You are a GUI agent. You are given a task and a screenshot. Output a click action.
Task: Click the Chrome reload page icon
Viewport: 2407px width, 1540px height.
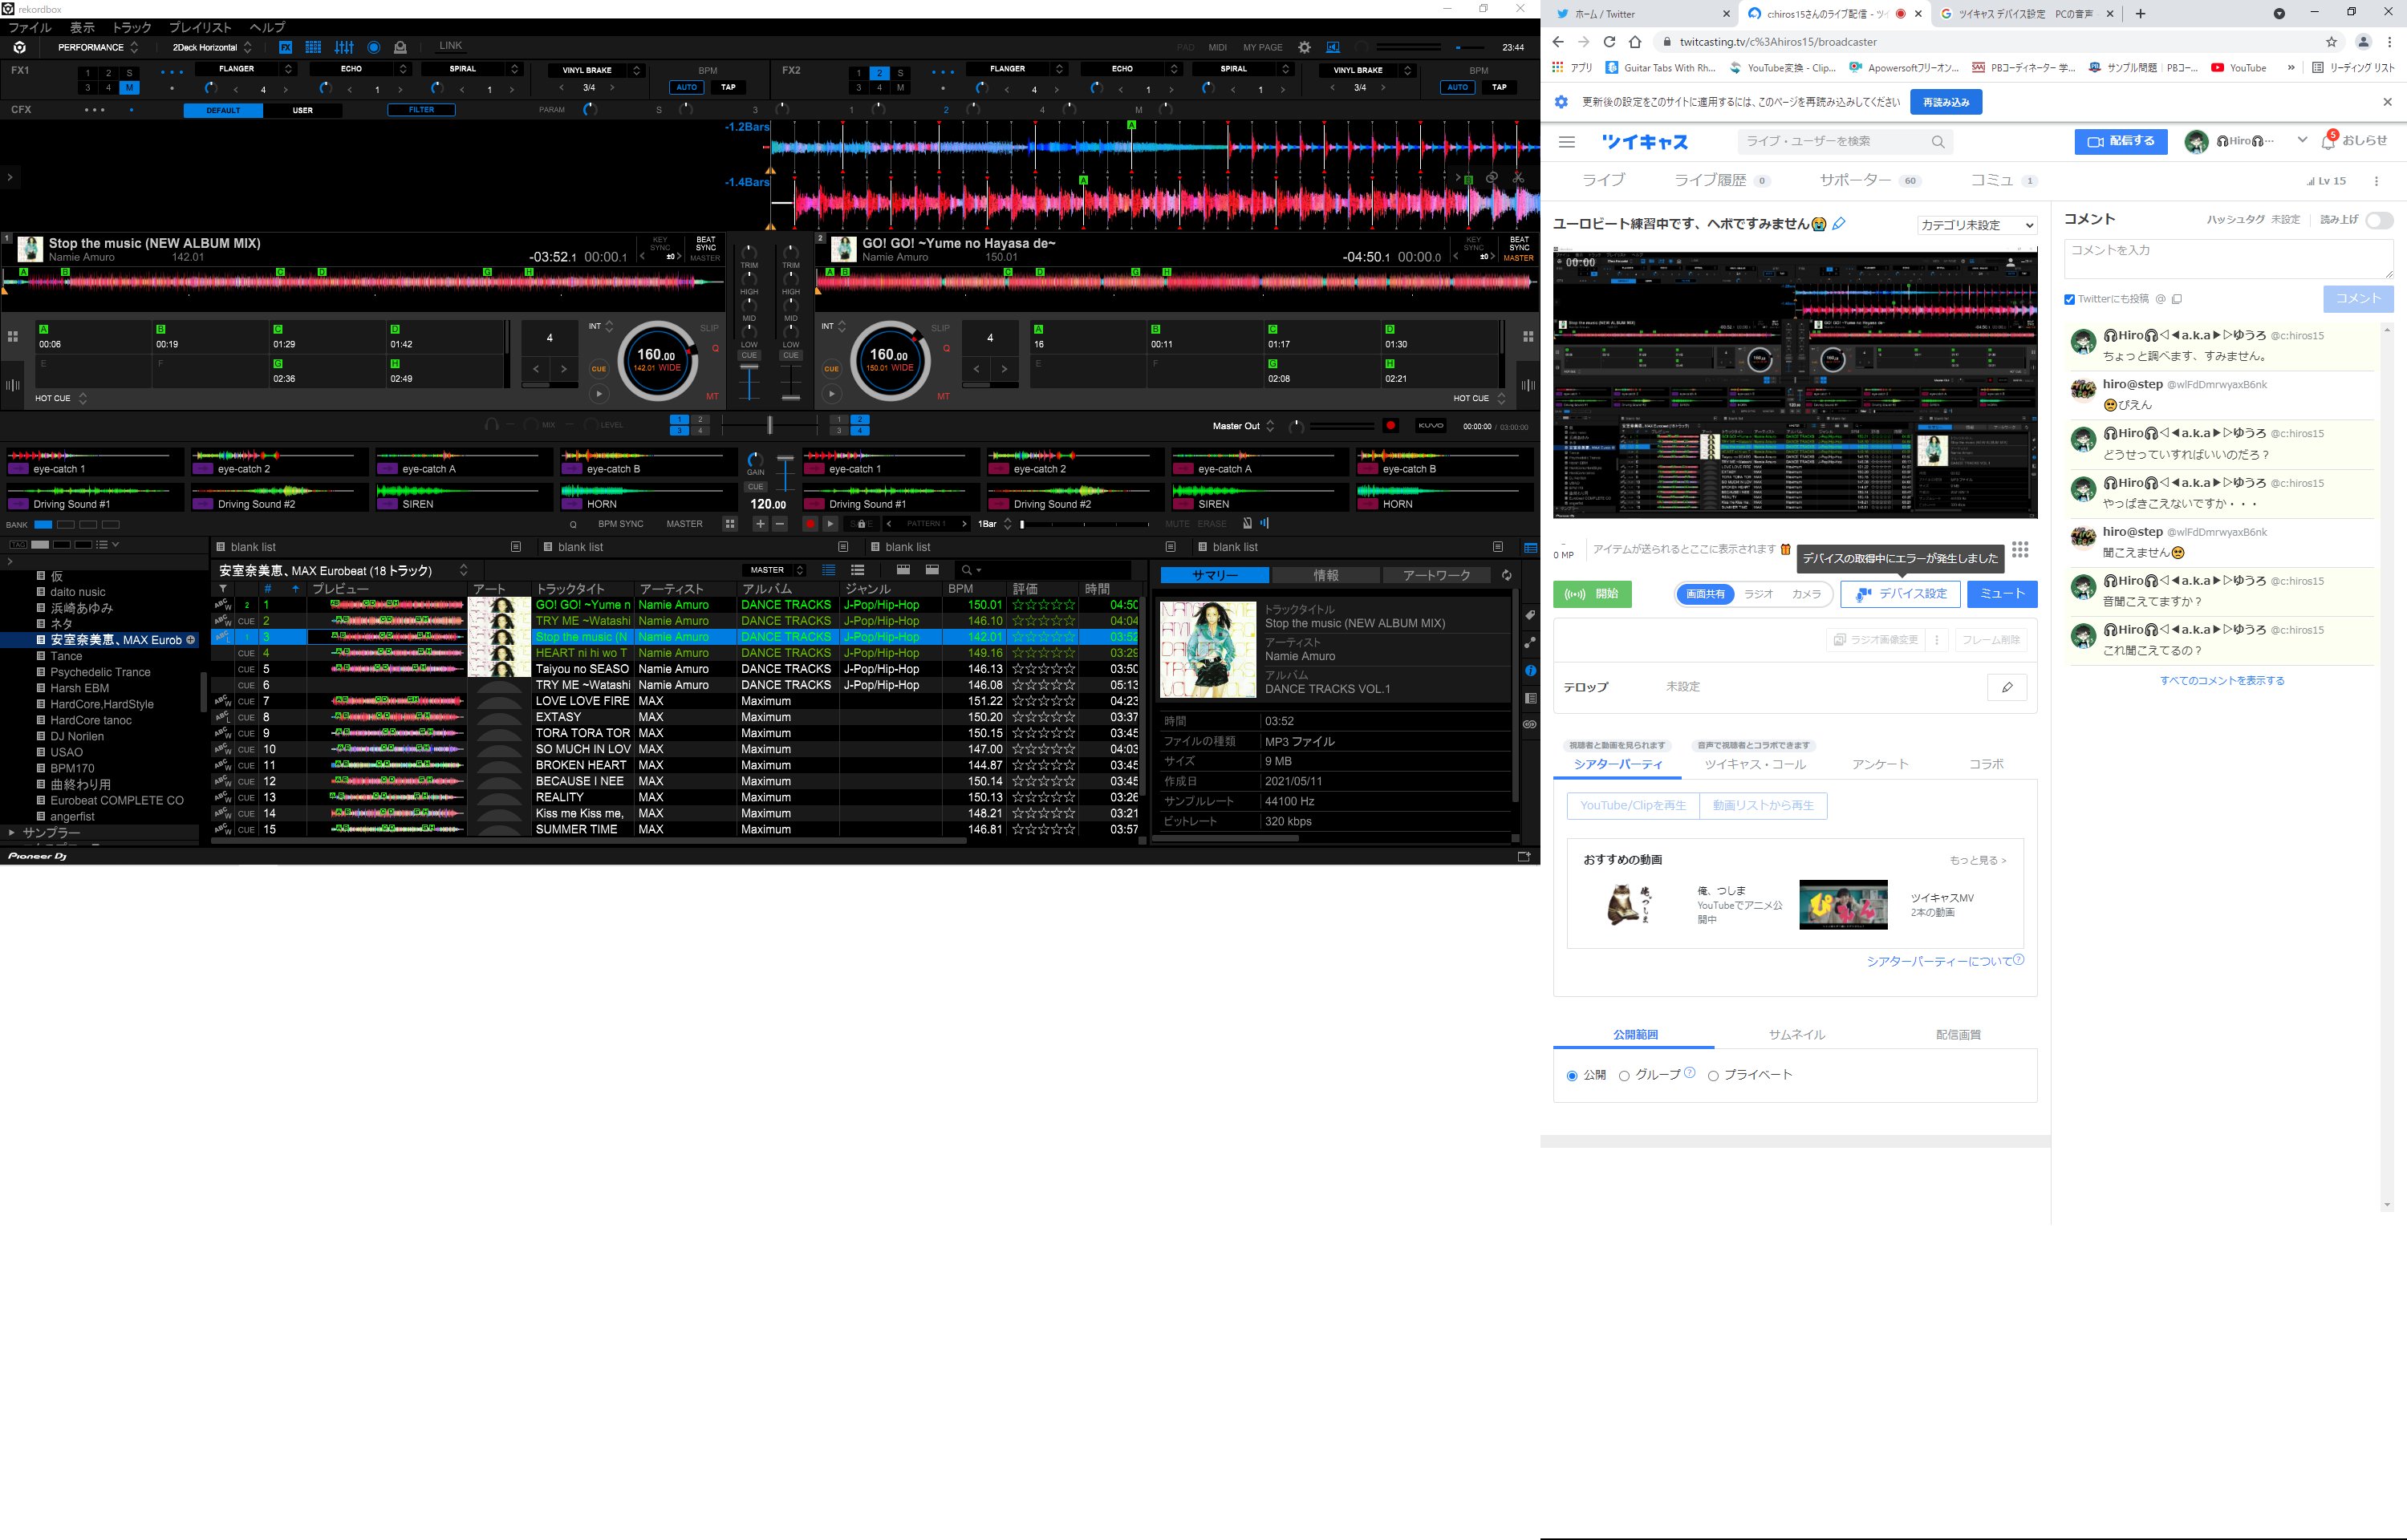tap(1609, 42)
